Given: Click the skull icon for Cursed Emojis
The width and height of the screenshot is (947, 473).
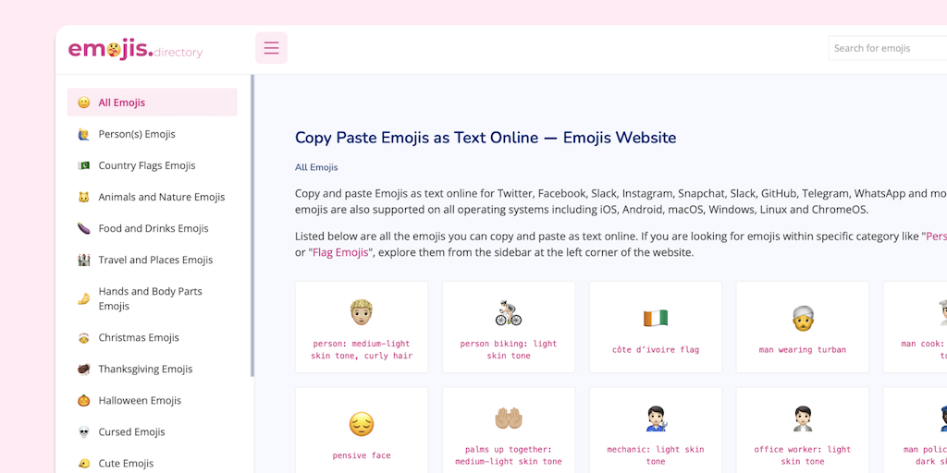Looking at the screenshot, I should (84, 432).
